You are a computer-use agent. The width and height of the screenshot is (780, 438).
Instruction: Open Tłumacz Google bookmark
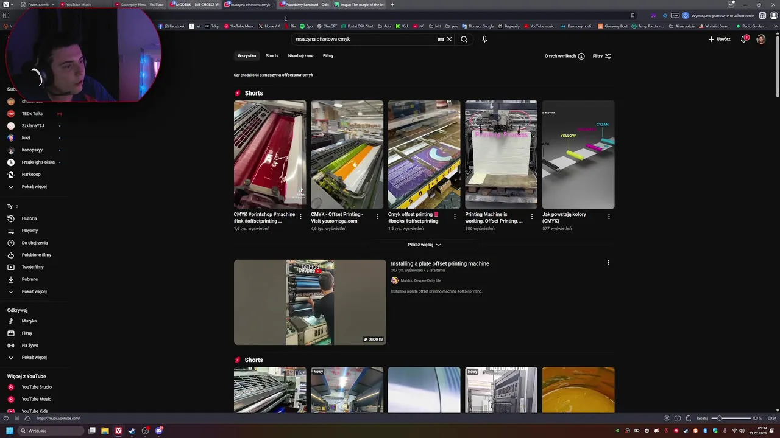point(478,26)
